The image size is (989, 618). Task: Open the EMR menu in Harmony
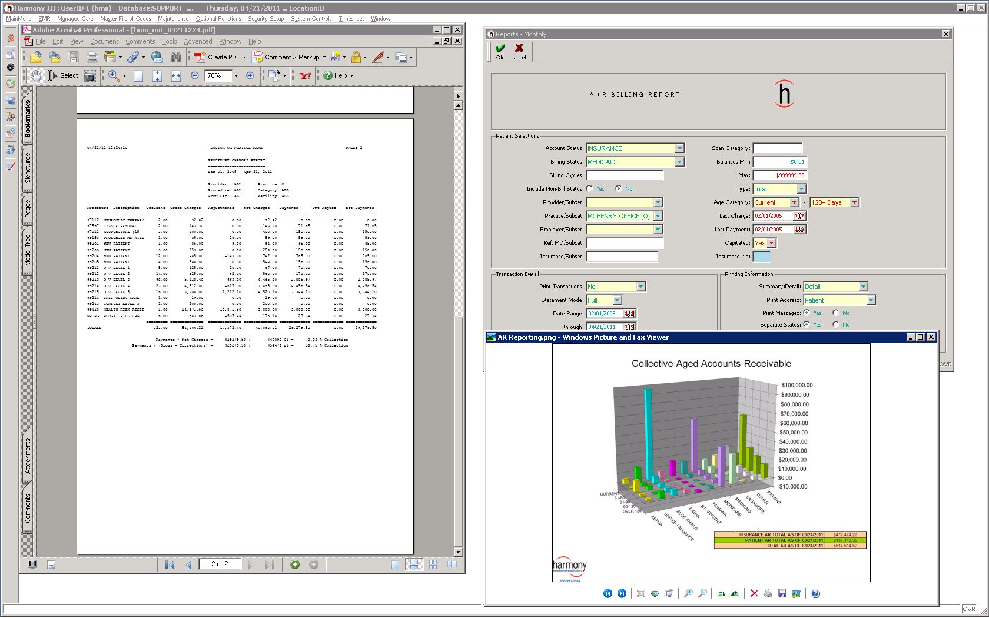coord(44,19)
